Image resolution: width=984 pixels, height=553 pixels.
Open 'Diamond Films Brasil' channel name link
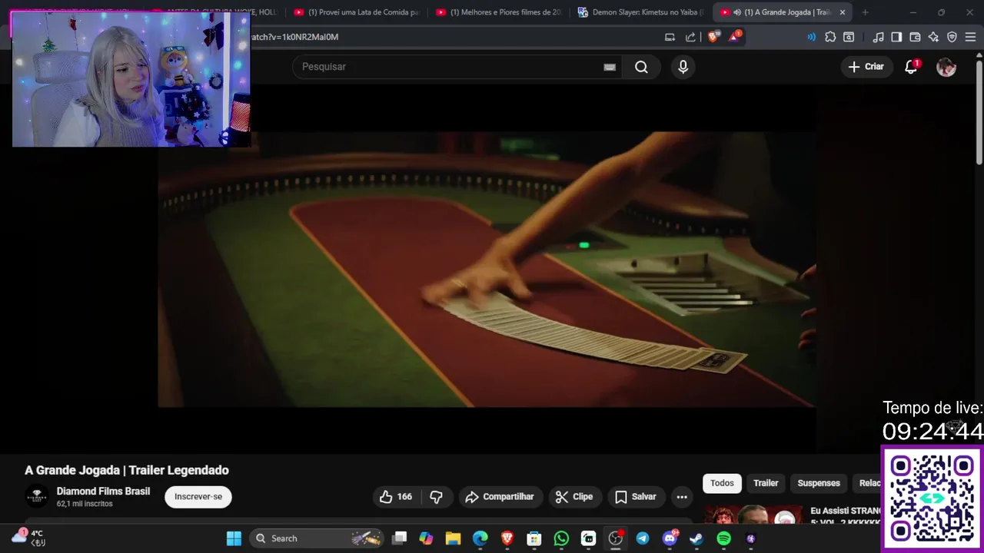click(103, 492)
